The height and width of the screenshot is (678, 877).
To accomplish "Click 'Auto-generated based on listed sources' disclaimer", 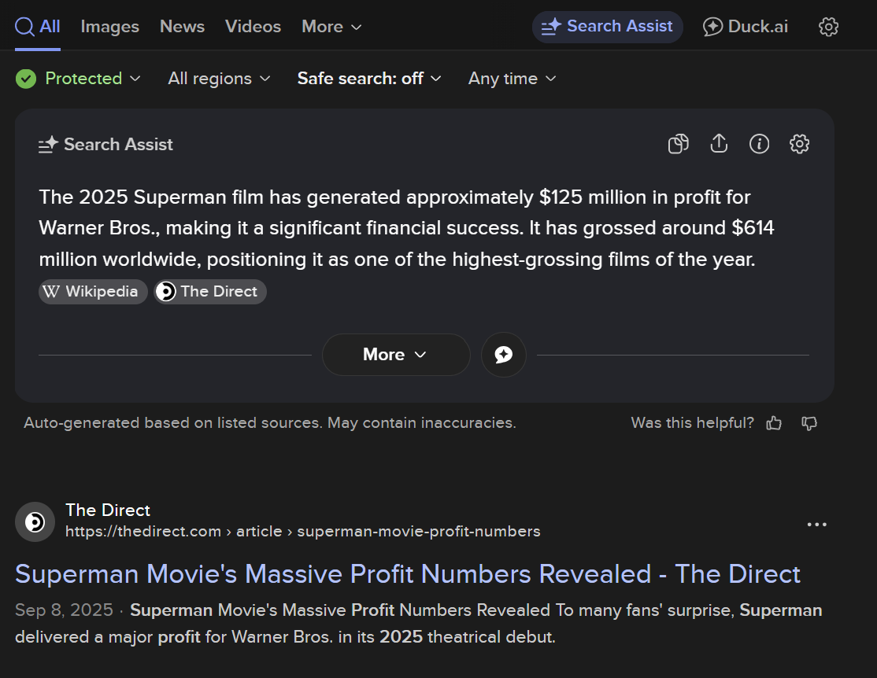I will point(269,422).
